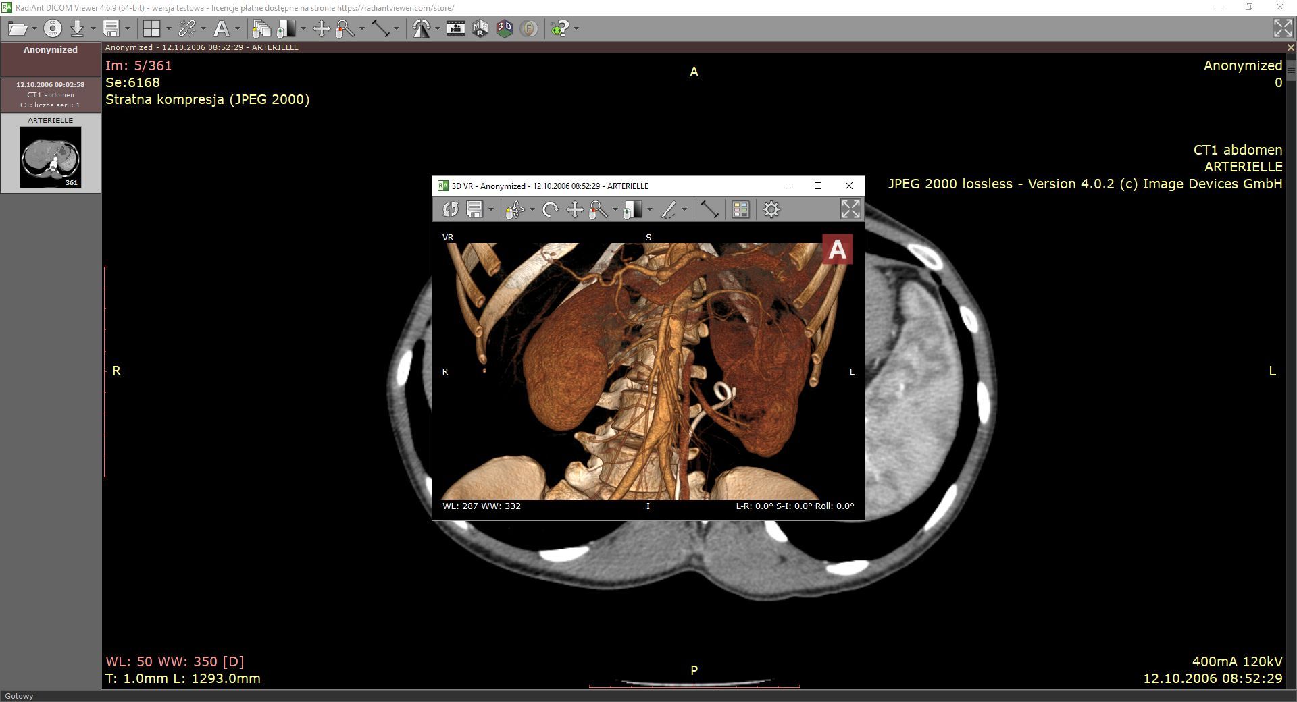Toggle main viewer fullscreen mode
This screenshot has height=702, width=1297.
point(1282,28)
